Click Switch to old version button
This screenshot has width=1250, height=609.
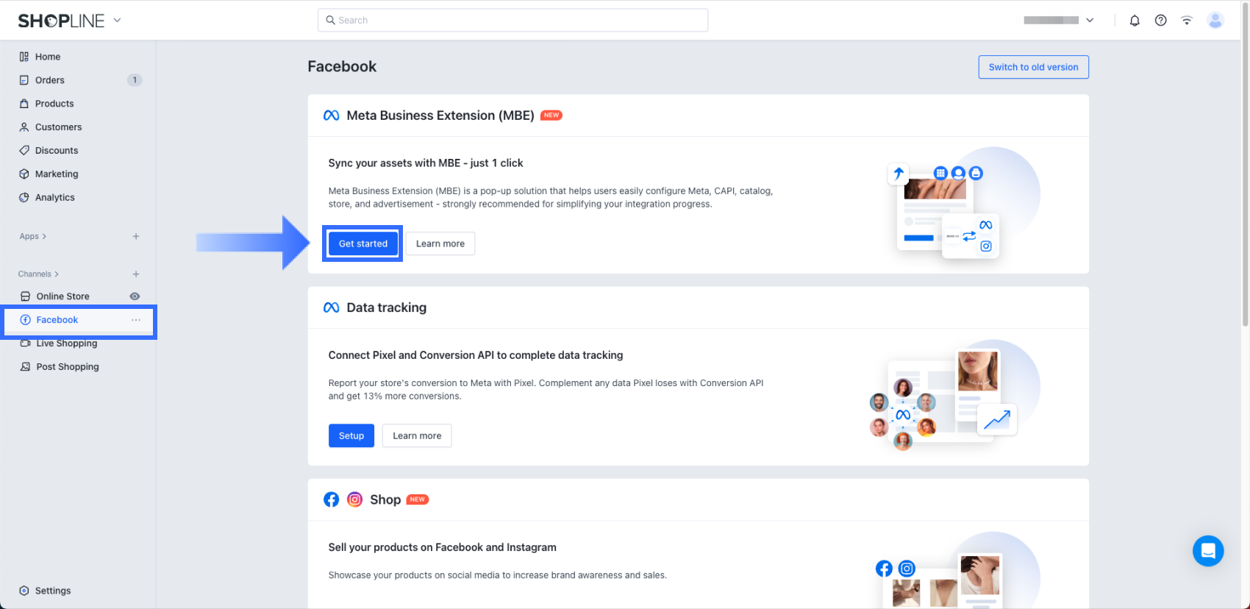(x=1033, y=67)
